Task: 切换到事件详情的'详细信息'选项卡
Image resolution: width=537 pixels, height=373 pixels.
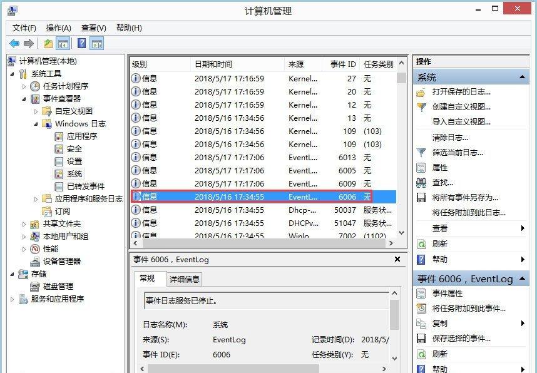Action: [x=185, y=279]
